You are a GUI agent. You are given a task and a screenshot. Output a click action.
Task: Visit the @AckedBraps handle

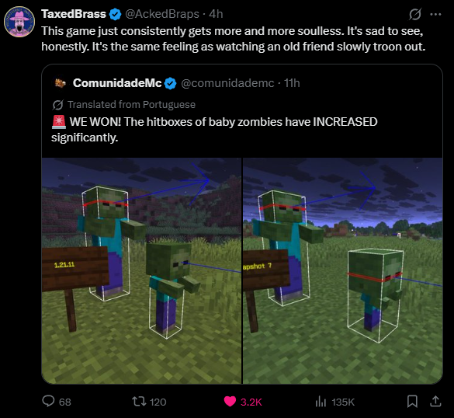162,14
